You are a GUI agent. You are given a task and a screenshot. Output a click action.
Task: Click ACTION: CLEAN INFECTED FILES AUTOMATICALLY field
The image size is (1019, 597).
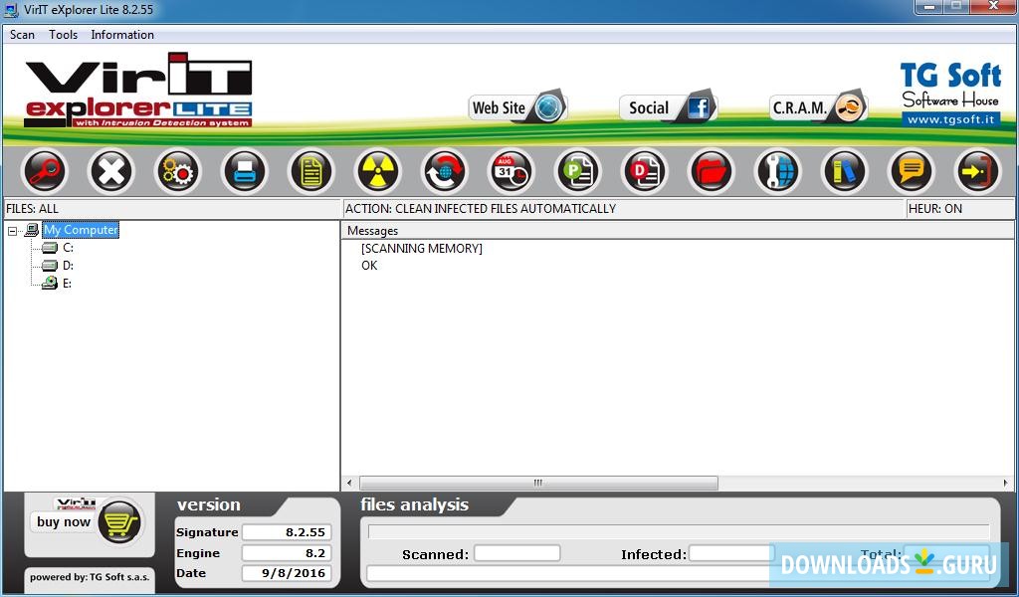(x=624, y=209)
